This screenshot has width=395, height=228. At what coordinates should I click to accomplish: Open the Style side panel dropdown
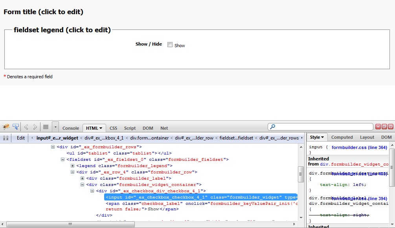click(x=317, y=137)
